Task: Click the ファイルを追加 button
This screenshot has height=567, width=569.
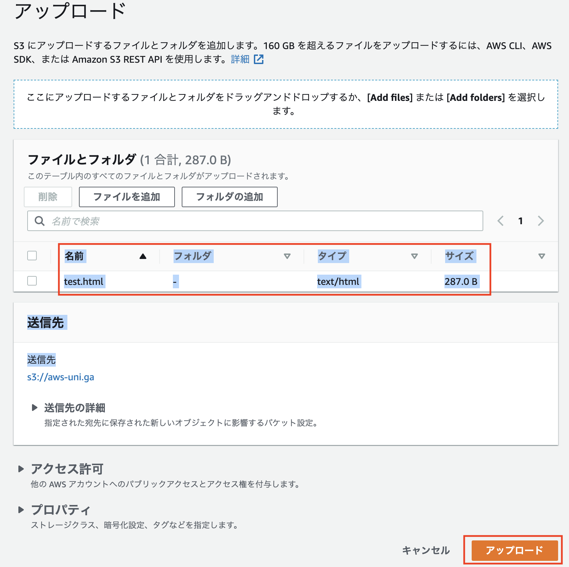Action: pyautogui.click(x=127, y=197)
